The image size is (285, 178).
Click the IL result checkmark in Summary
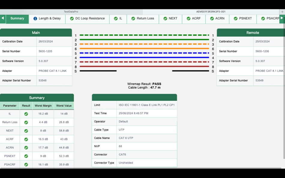tap(26, 114)
